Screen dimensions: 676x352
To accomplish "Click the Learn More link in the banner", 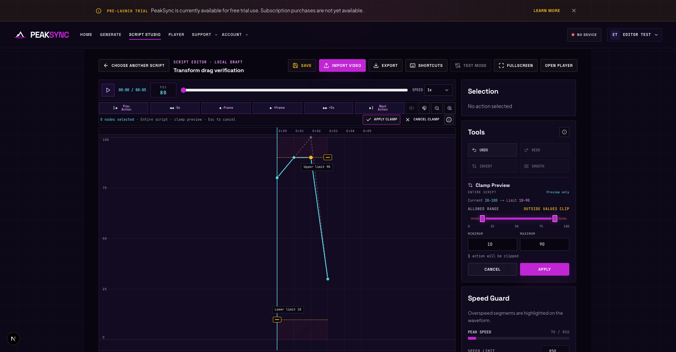I will [x=547, y=11].
